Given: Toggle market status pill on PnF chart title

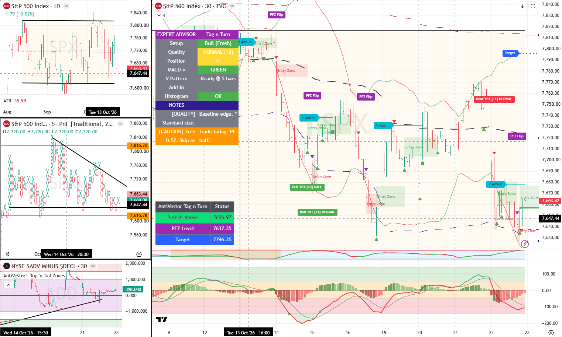Looking at the screenshot, I should tap(120, 124).
